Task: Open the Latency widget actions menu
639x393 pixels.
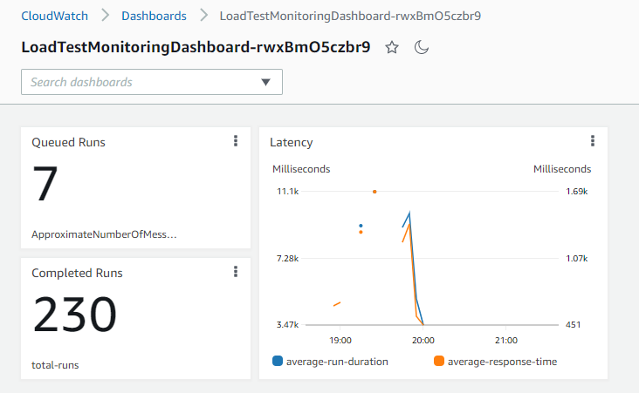Action: coord(593,141)
